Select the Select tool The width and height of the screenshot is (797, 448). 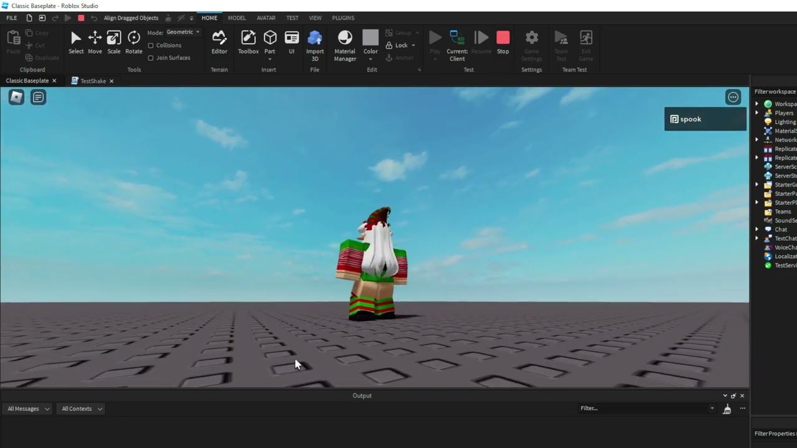click(x=76, y=42)
